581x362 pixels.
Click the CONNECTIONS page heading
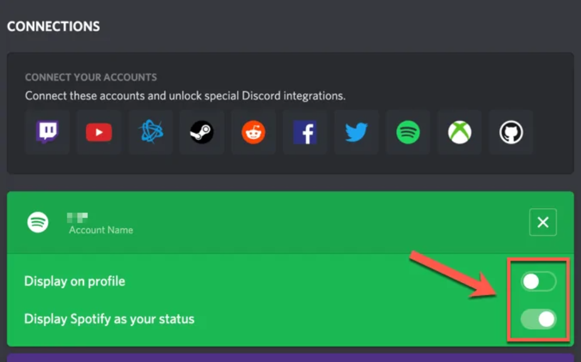[53, 26]
